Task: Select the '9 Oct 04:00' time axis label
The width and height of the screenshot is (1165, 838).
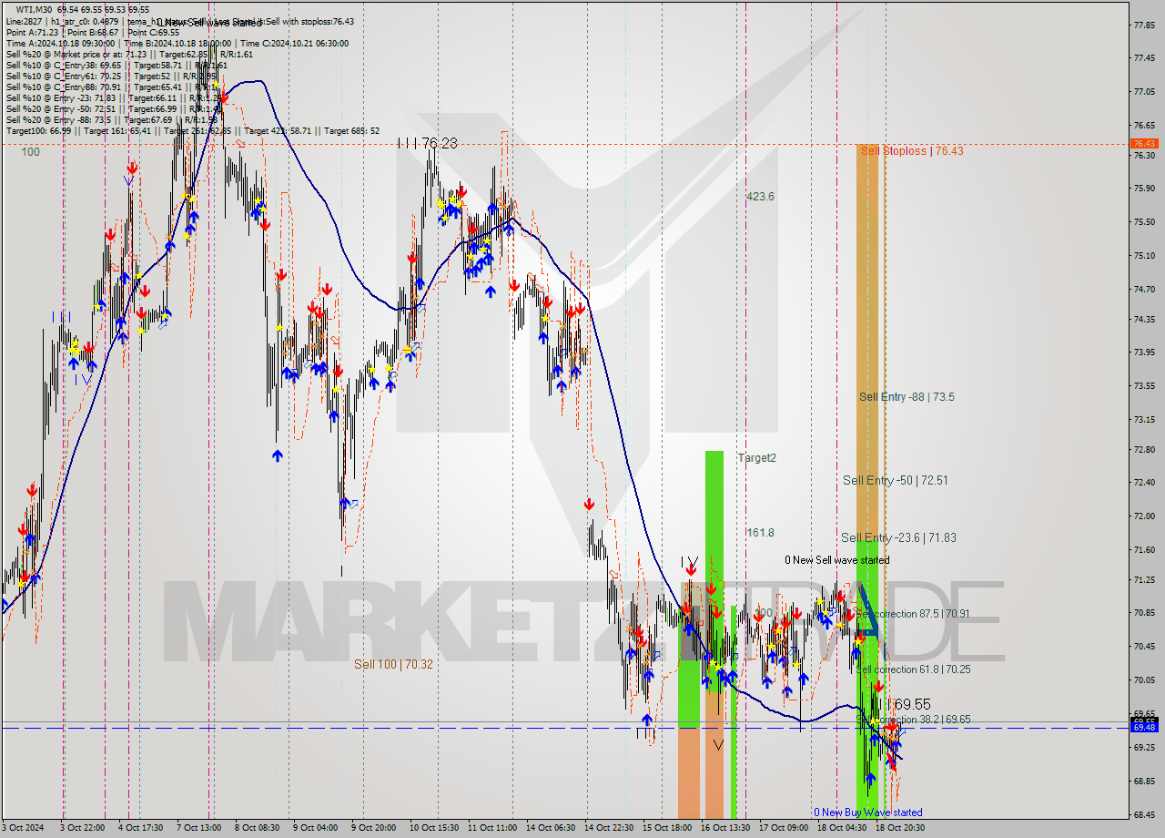Action: click(315, 828)
